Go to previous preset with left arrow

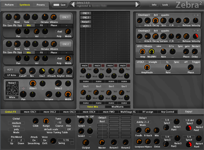(x=73, y=5)
